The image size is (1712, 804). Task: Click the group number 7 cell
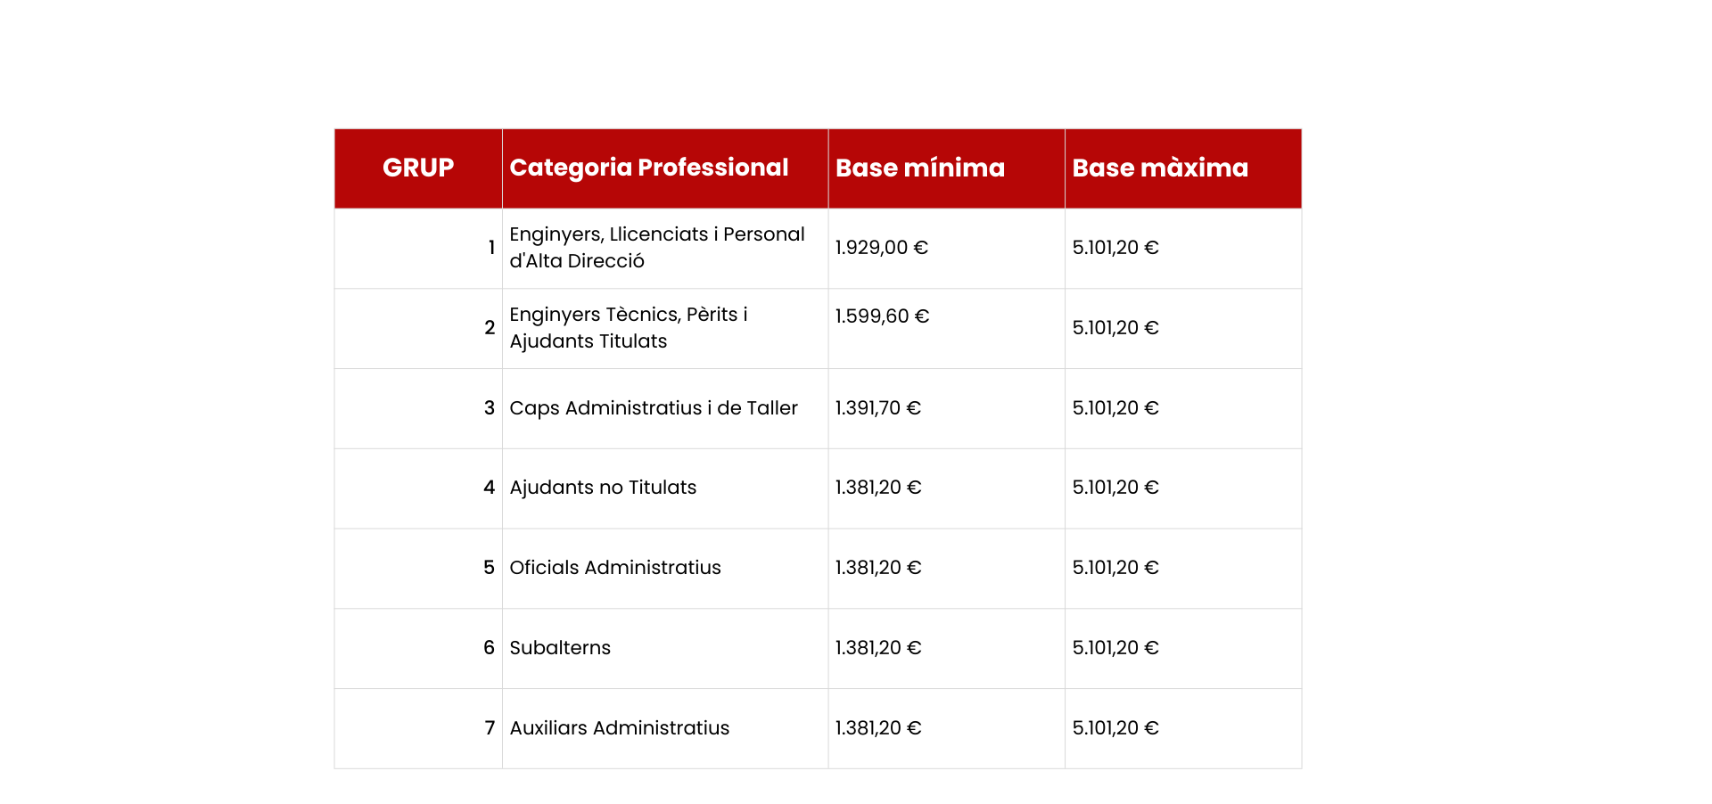pos(490,728)
